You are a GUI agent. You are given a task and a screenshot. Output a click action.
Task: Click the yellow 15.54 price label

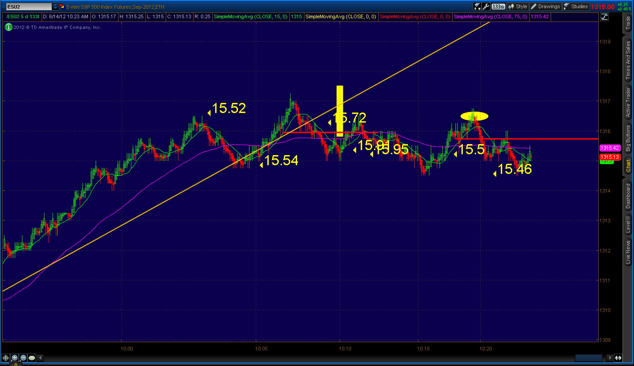click(281, 161)
